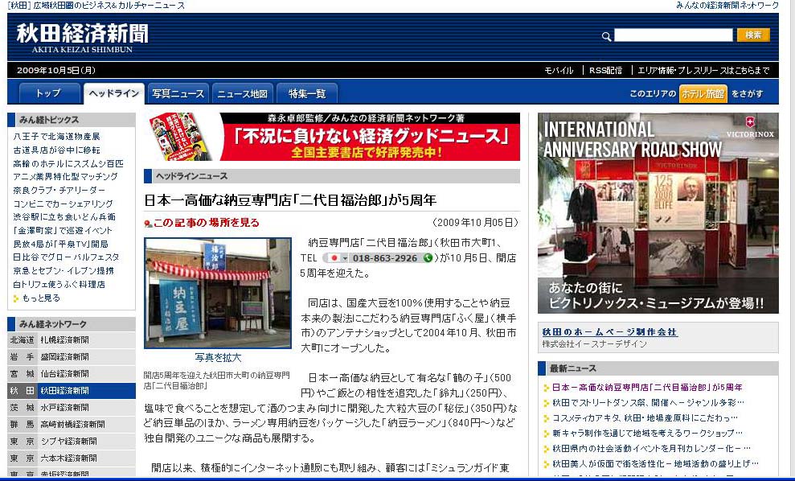This screenshot has height=481, width=795.
Task: Open topic 古道具店が谷中に移転
Action: (57, 150)
